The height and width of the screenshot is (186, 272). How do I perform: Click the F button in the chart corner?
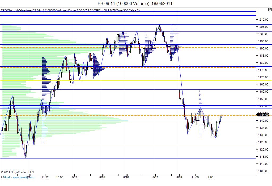pyautogui.click(x=270, y=10)
